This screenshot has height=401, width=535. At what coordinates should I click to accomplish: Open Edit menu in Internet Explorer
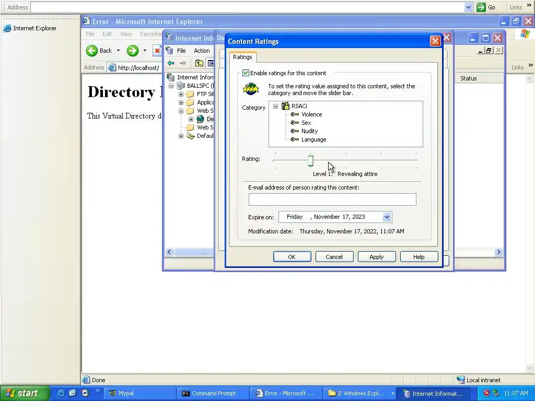107,34
